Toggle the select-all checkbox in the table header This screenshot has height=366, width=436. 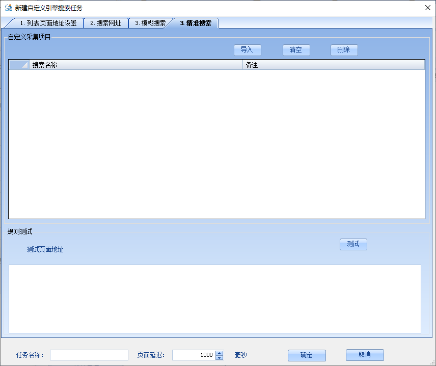click(x=18, y=64)
